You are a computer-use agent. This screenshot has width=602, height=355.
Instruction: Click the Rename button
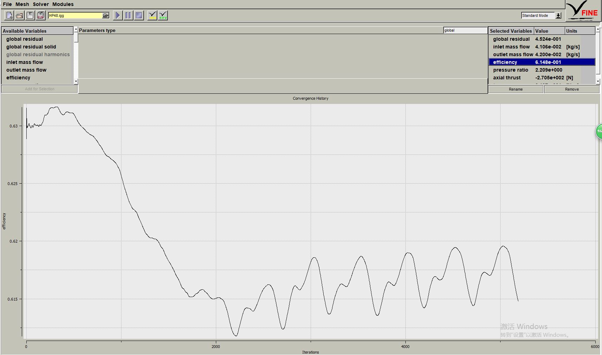516,89
